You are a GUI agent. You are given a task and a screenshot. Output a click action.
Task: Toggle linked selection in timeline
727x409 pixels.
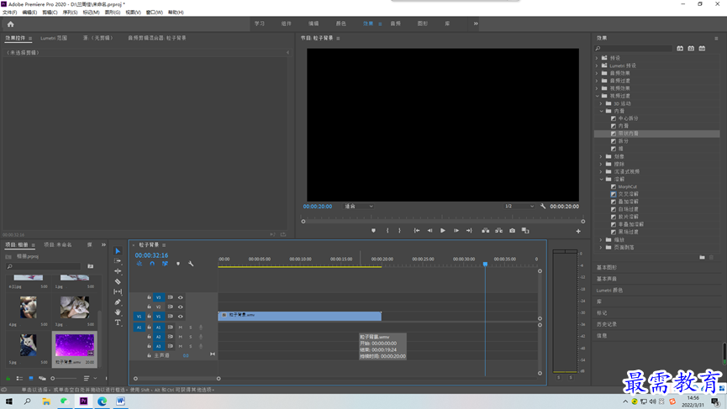pyautogui.click(x=165, y=264)
